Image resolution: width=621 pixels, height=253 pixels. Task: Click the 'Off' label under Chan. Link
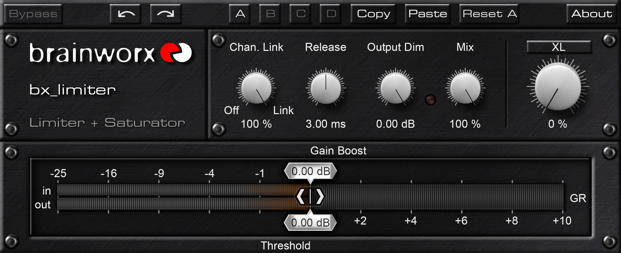coord(231,110)
